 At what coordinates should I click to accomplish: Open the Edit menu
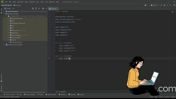tap(10, 2)
